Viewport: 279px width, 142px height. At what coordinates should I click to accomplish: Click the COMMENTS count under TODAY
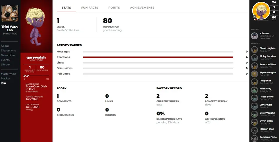58,96
